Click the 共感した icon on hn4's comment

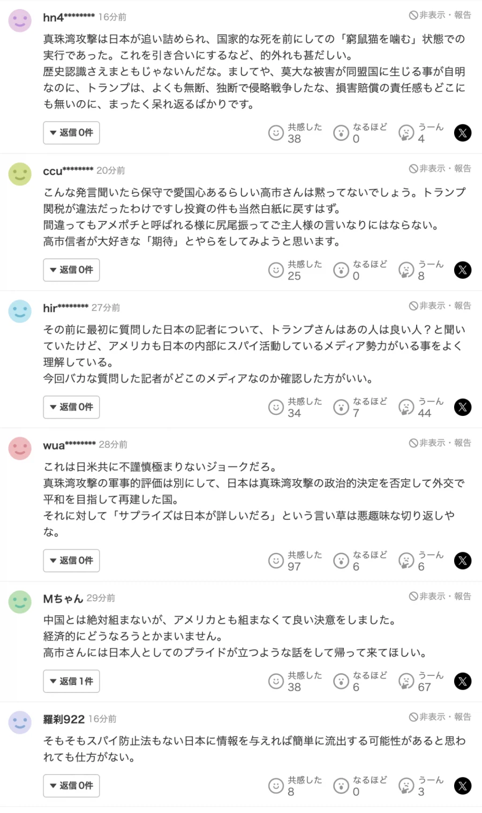click(x=276, y=133)
